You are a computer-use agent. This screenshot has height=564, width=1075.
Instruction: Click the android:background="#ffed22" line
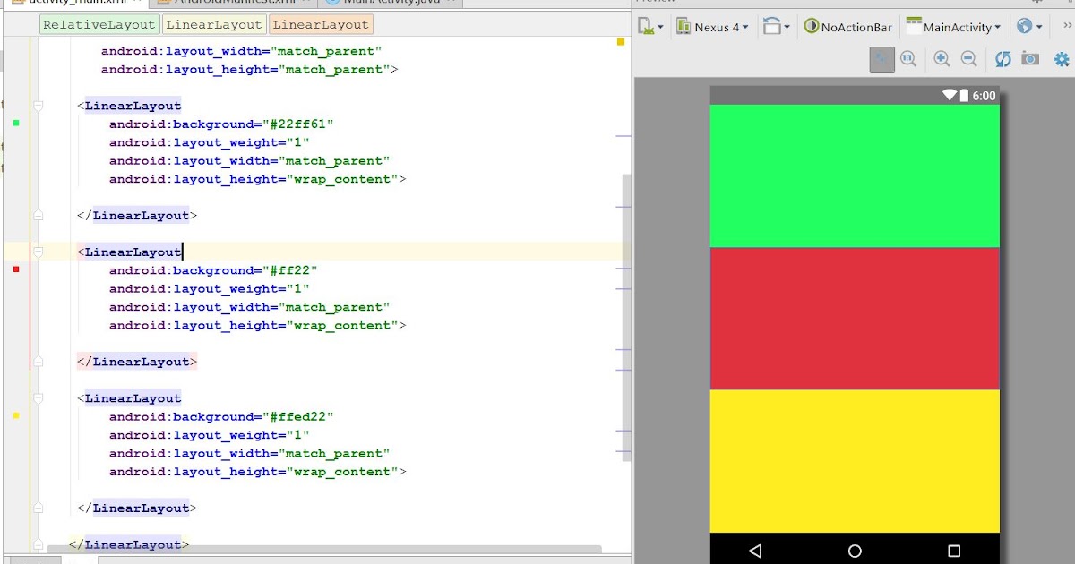[x=221, y=416]
